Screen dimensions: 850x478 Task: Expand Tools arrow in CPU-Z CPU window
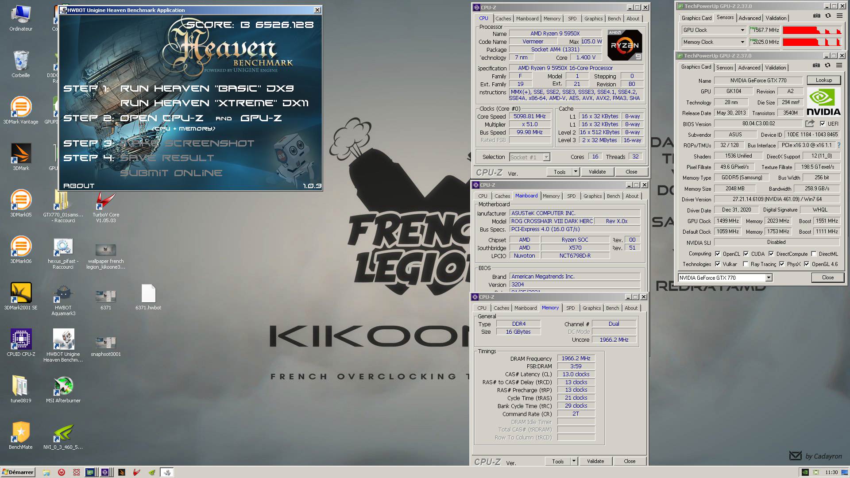click(576, 172)
